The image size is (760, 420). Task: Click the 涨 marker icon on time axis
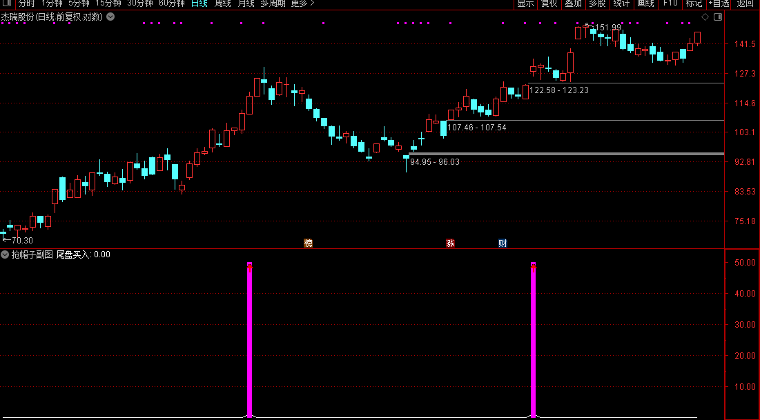point(450,243)
